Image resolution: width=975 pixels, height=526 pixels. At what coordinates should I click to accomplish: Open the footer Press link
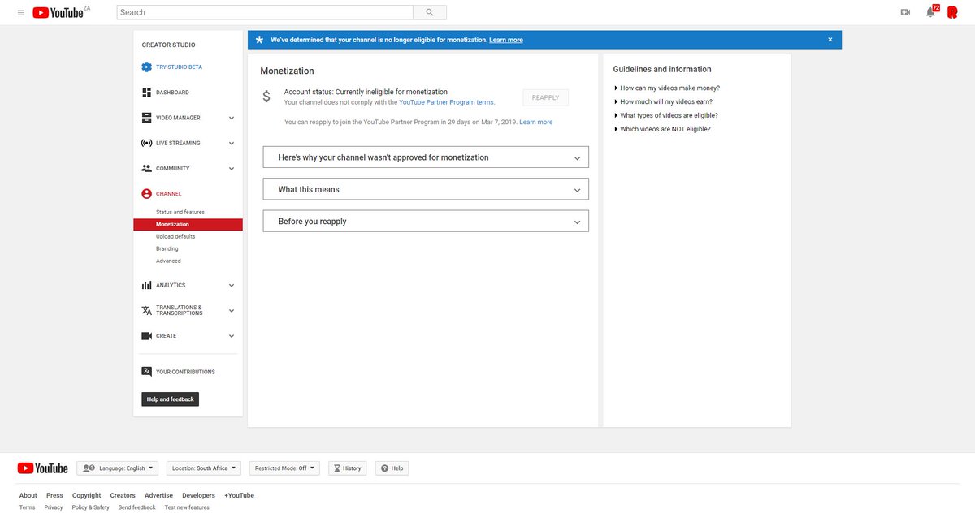point(54,495)
